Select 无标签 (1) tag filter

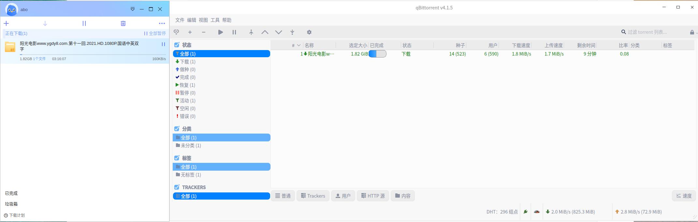[222, 175]
